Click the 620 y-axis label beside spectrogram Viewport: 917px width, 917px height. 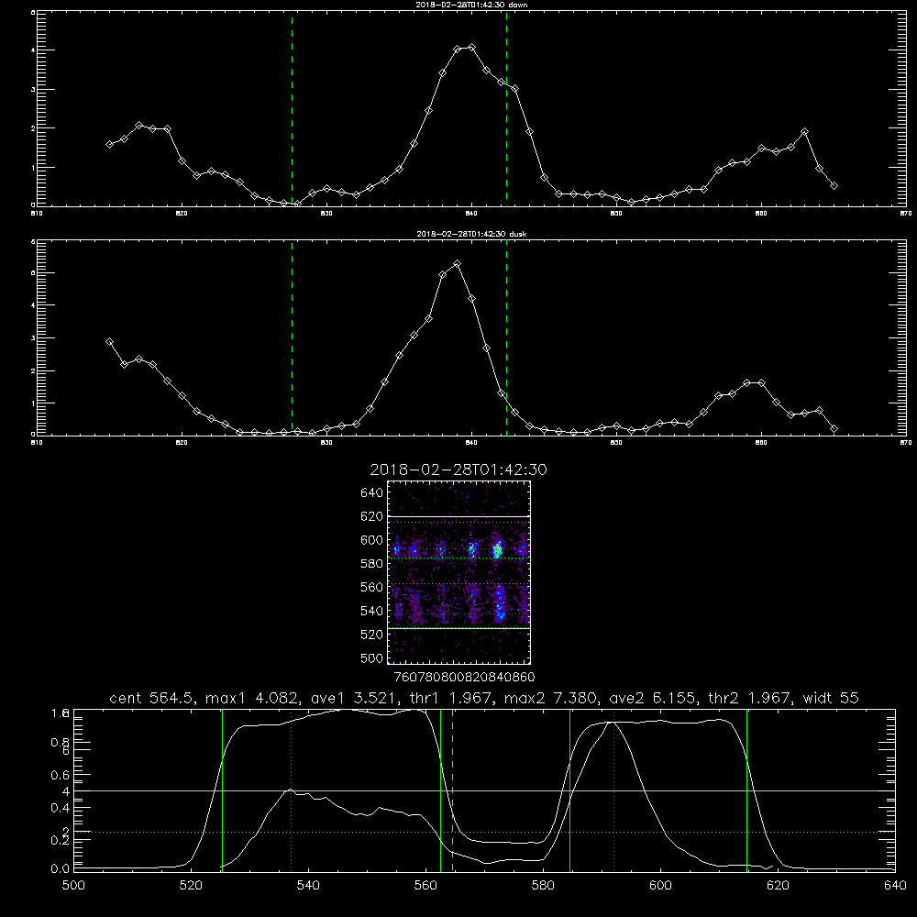click(371, 516)
